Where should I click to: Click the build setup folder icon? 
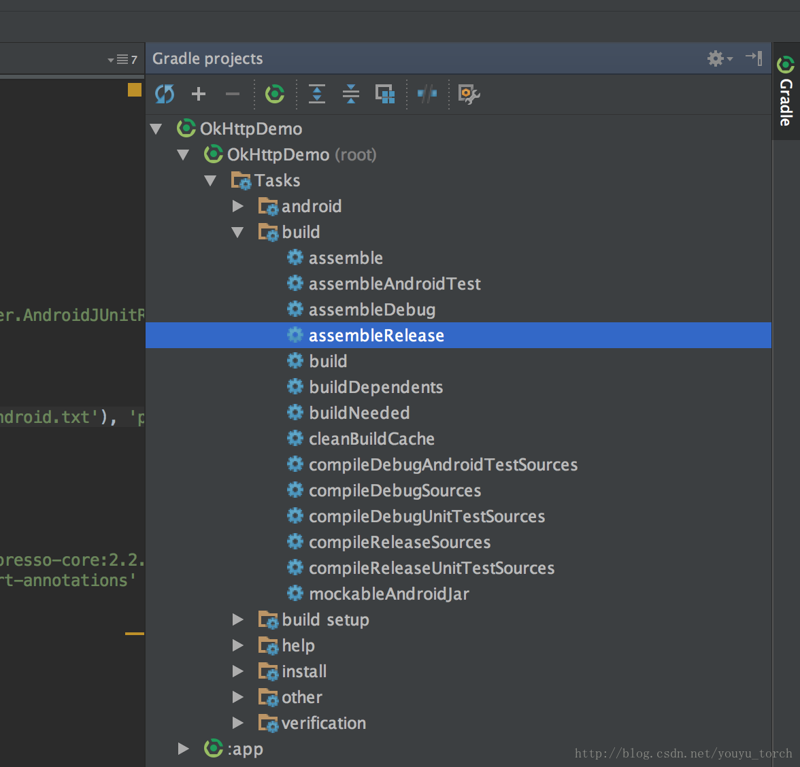pos(268,619)
